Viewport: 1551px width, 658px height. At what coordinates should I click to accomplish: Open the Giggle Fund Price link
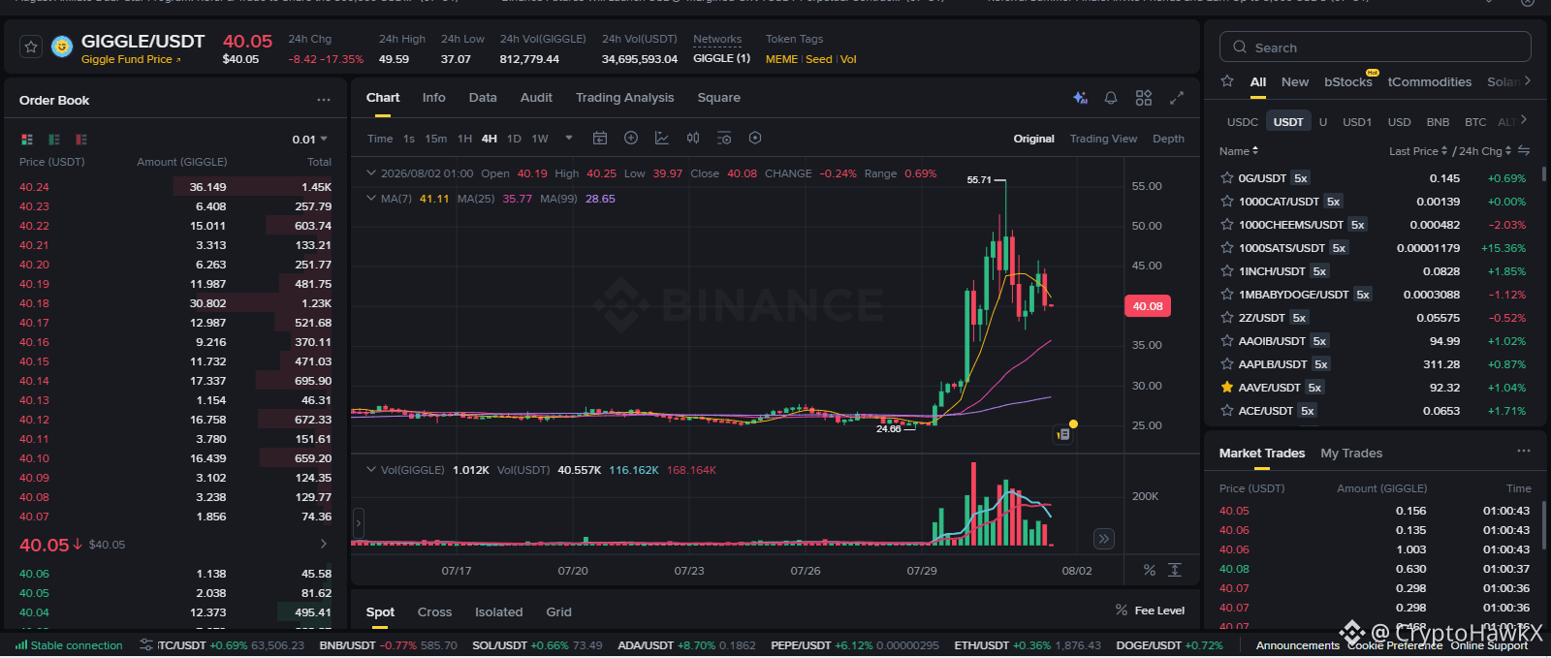[130, 60]
